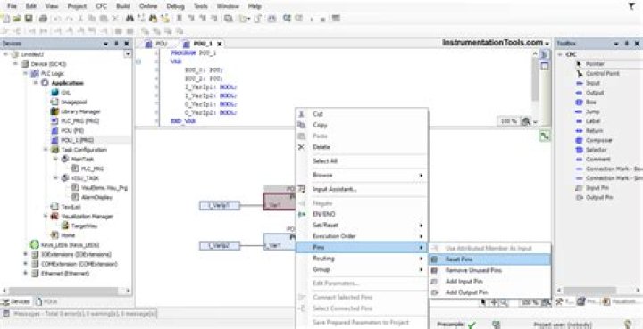Open the CFC menu

(x=101, y=6)
